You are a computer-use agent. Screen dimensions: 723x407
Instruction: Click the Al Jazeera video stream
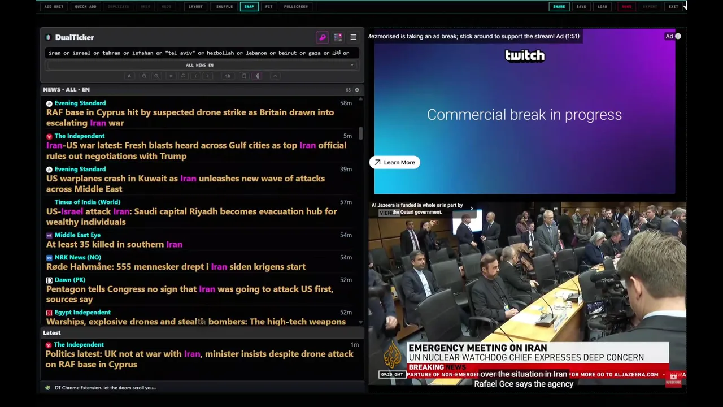tap(528, 294)
